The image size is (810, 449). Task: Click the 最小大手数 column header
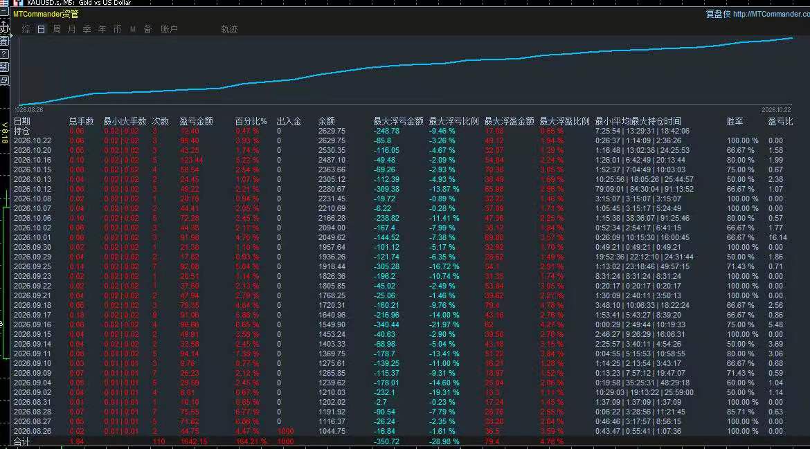(x=125, y=121)
